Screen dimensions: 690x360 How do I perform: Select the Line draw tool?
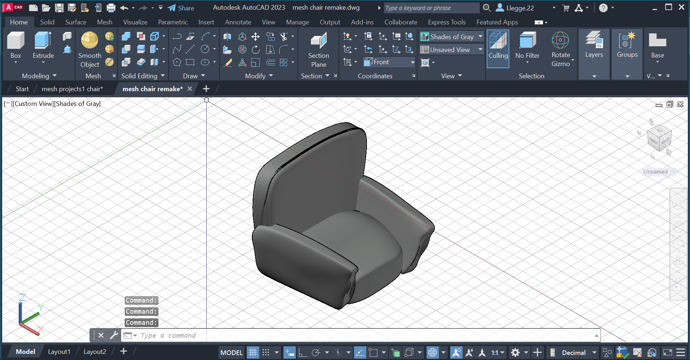190,49
